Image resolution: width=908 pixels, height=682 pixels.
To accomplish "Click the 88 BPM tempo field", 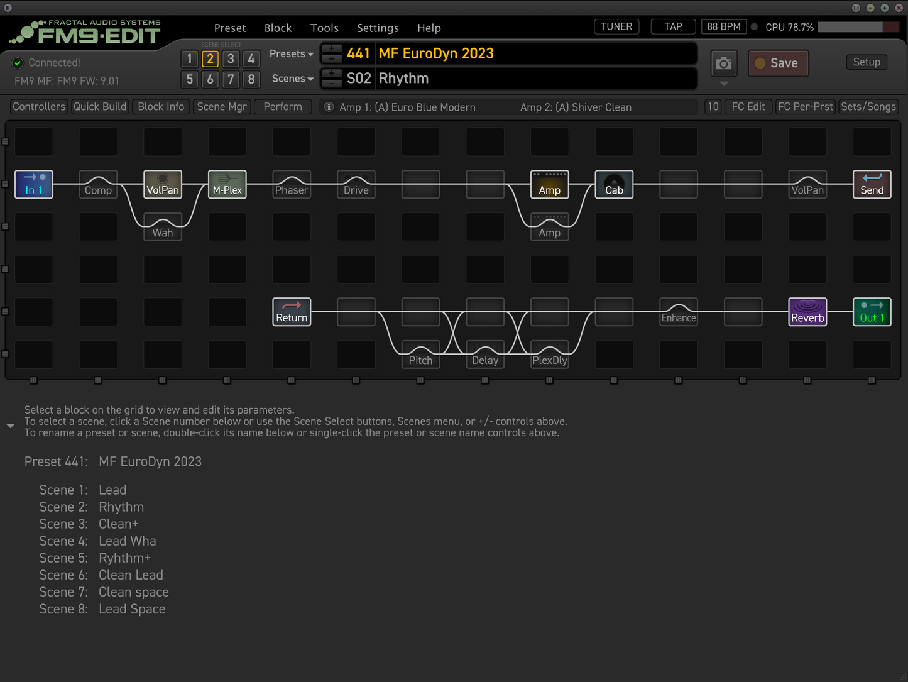I will click(x=723, y=27).
